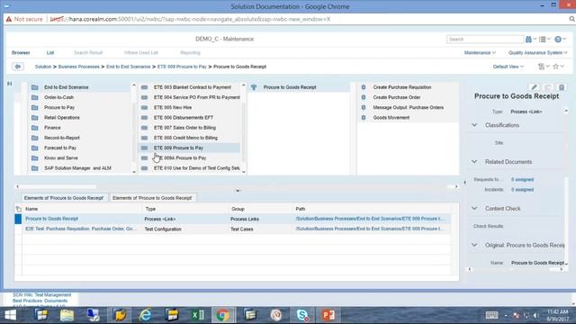Select Create Purchase Requisition step
This screenshot has height=324, width=576.
click(402, 87)
